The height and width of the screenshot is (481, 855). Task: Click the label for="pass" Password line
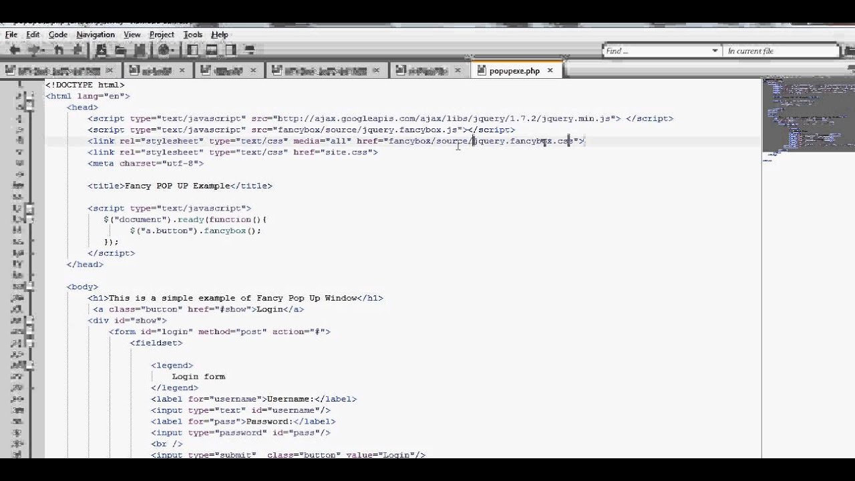[243, 422]
